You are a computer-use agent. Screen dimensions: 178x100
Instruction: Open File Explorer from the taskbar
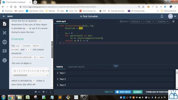[19, 97]
